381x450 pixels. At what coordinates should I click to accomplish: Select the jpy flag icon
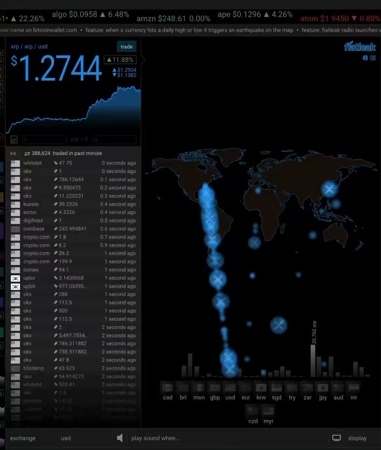coord(323,387)
